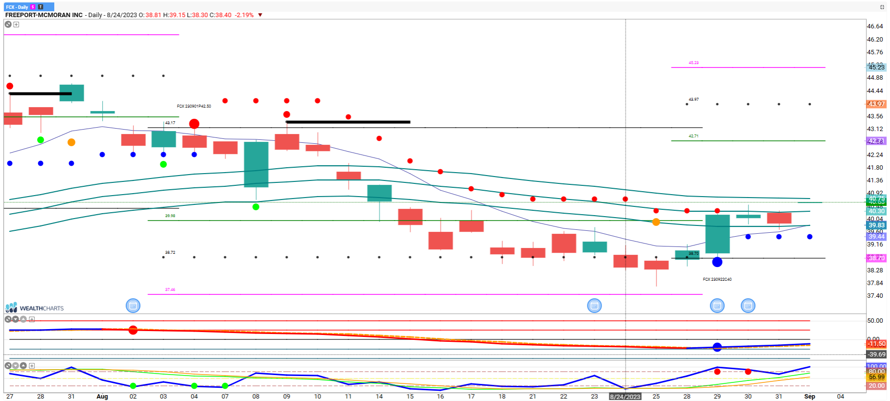Select the option label FCX 230901P42.50

tap(194, 106)
